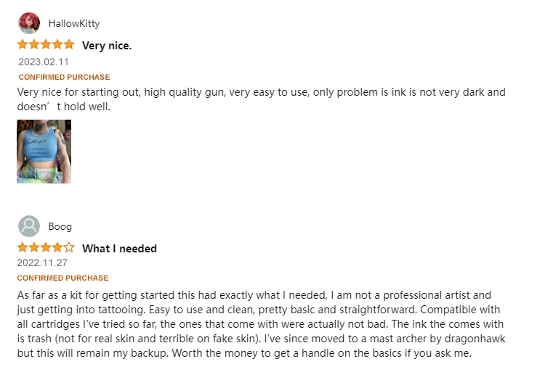Click HallowKitty's Confirmed Purchase badge
Viewport: 545px width, 372px height.
click(64, 77)
